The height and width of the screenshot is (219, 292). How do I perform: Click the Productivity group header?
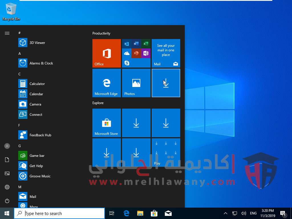101,33
